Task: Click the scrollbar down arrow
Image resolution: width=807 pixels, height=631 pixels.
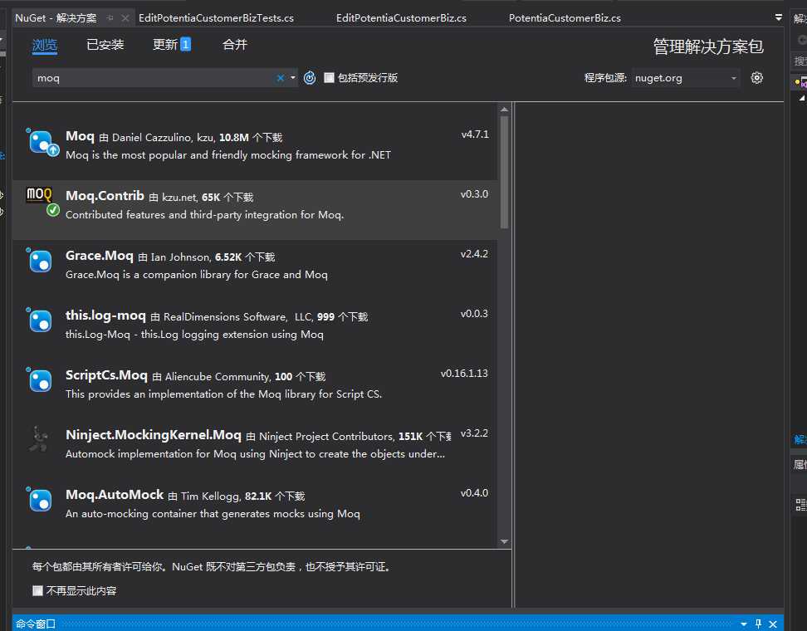Action: tap(505, 541)
